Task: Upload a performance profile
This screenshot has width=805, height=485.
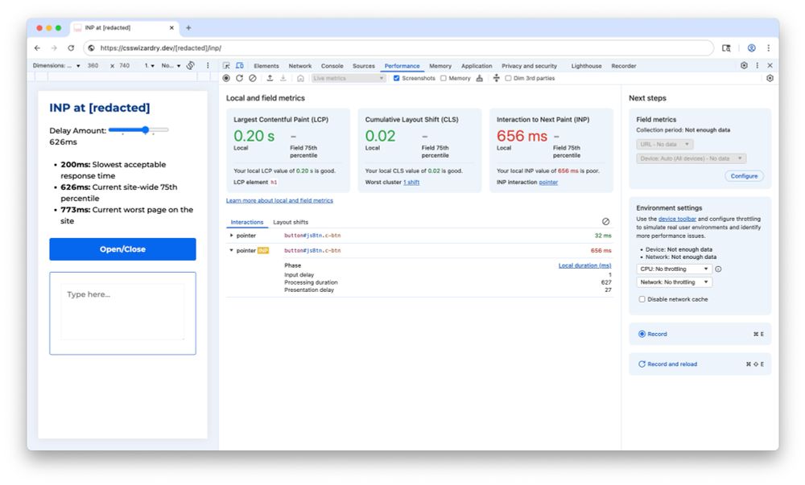Action: pyautogui.click(x=270, y=78)
